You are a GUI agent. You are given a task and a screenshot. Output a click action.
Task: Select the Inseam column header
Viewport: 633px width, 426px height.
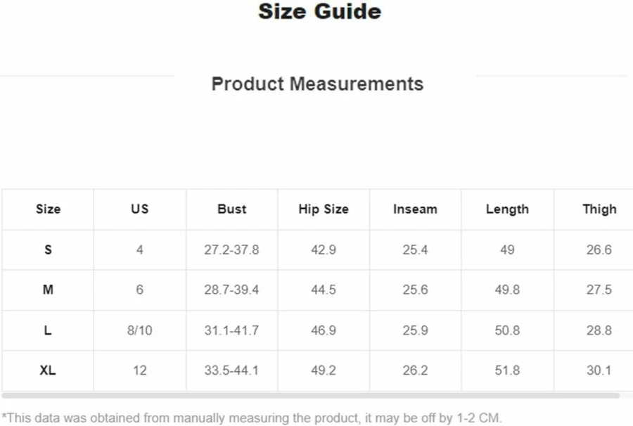click(x=415, y=209)
